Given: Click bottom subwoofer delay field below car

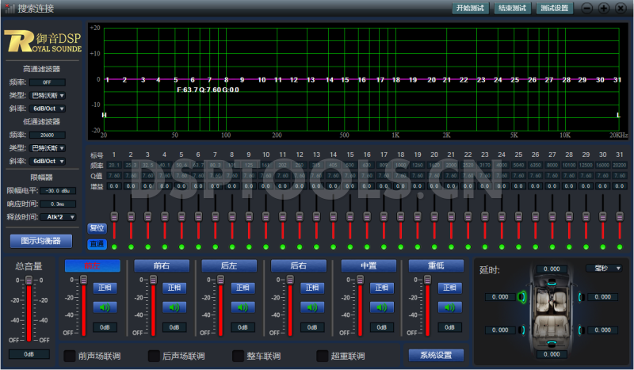Looking at the screenshot, I should click(552, 354).
